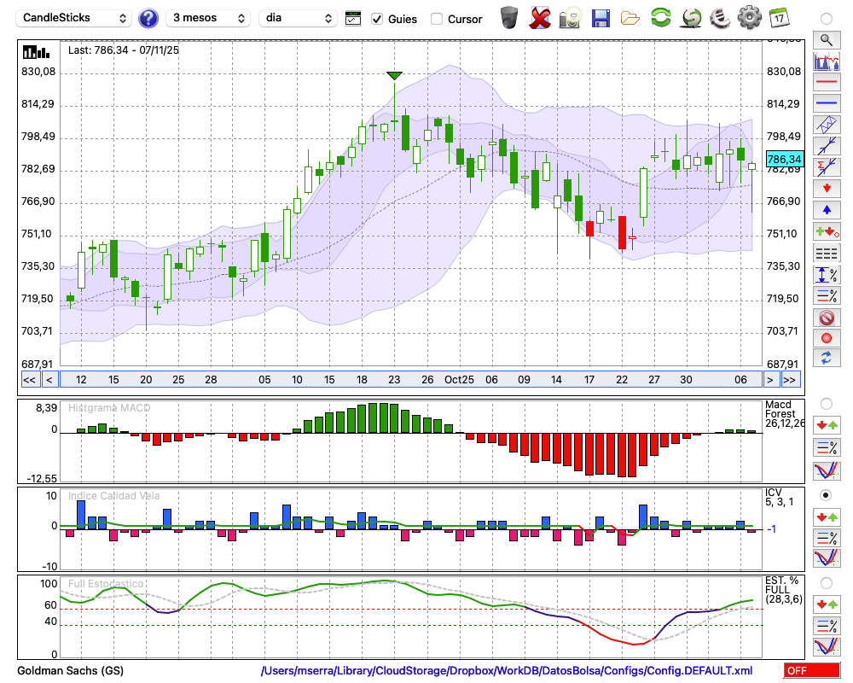Click the blue floppy disk save icon
Image resolution: width=853 pixels, height=683 pixels.
click(601, 18)
